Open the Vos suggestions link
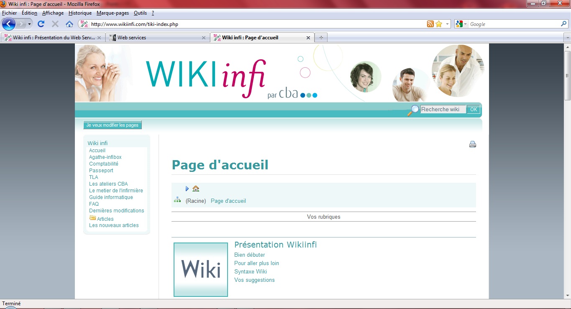The image size is (571, 309). coord(254,280)
